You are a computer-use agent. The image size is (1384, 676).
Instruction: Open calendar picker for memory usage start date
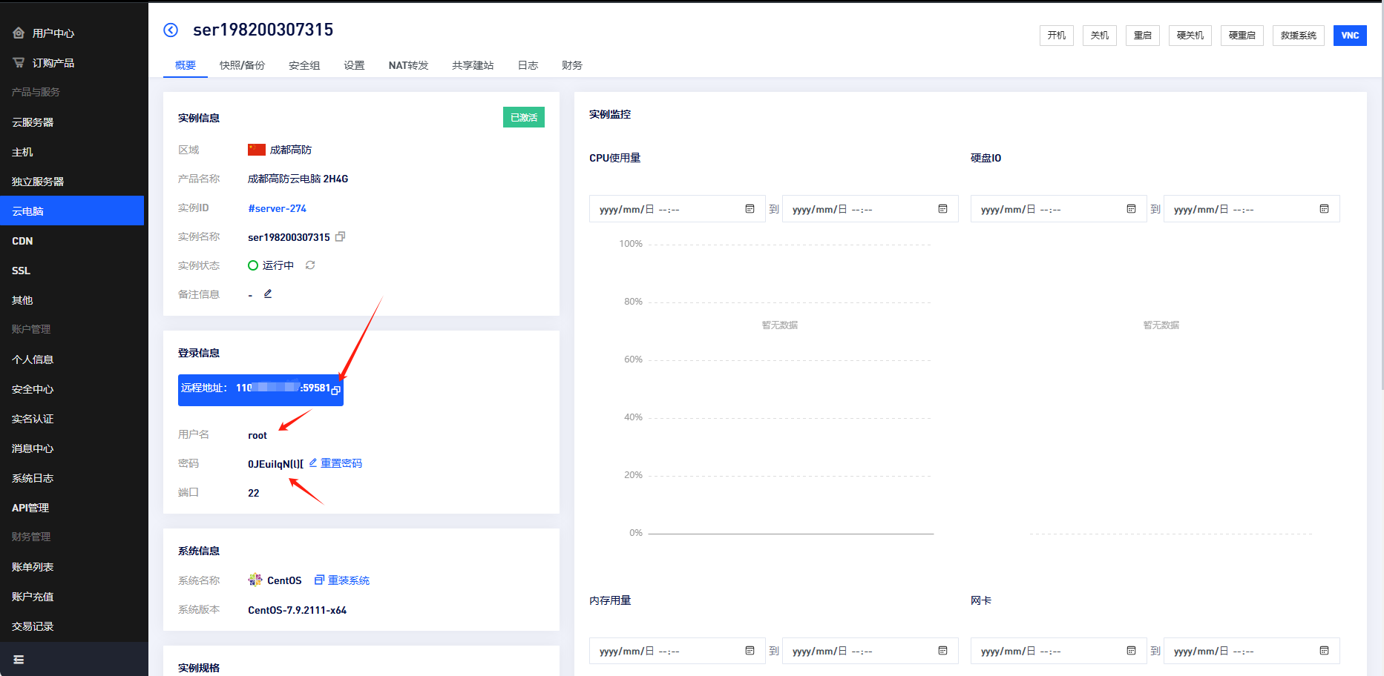[750, 651]
